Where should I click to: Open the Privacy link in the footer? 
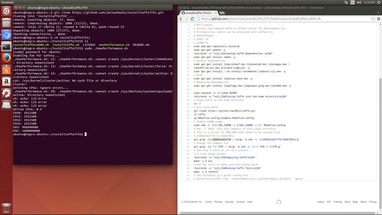tap(218, 202)
